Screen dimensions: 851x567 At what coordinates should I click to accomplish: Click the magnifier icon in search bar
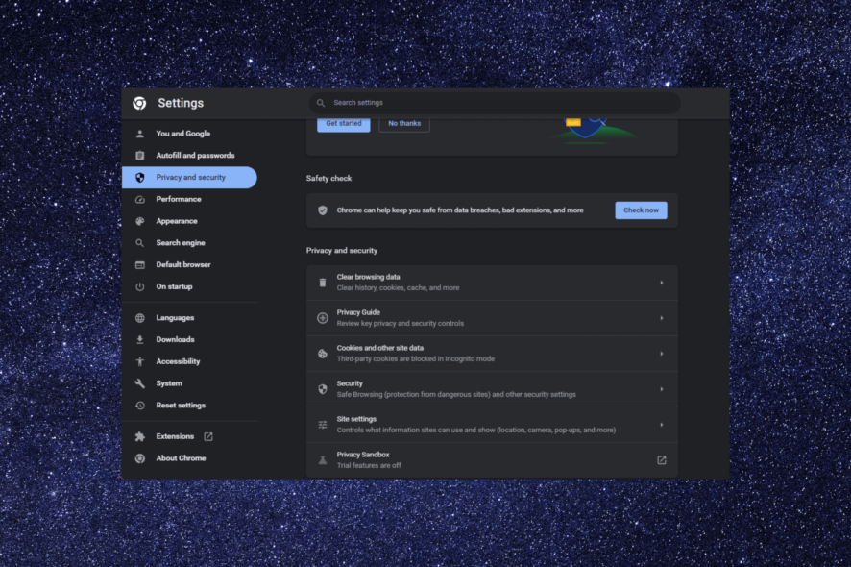point(321,103)
